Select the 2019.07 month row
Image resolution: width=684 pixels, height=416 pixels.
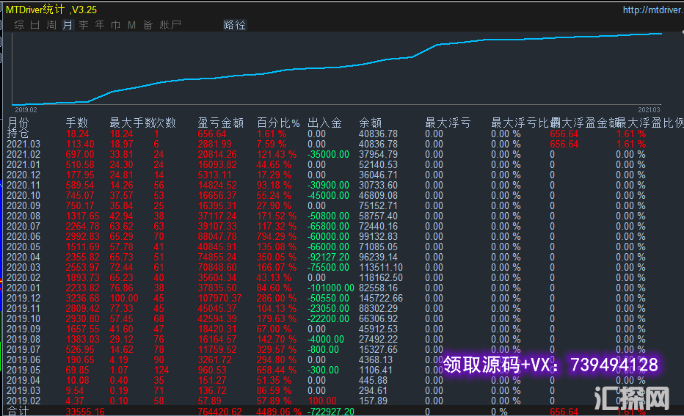coord(23,349)
